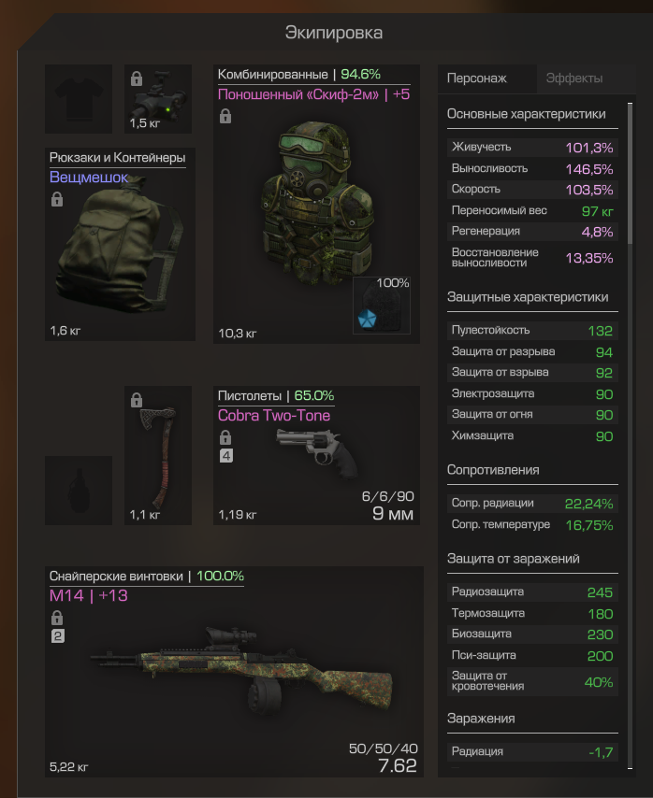Switch to the Эффекты tab
Image resolution: width=653 pixels, height=798 pixels.
coord(574,78)
